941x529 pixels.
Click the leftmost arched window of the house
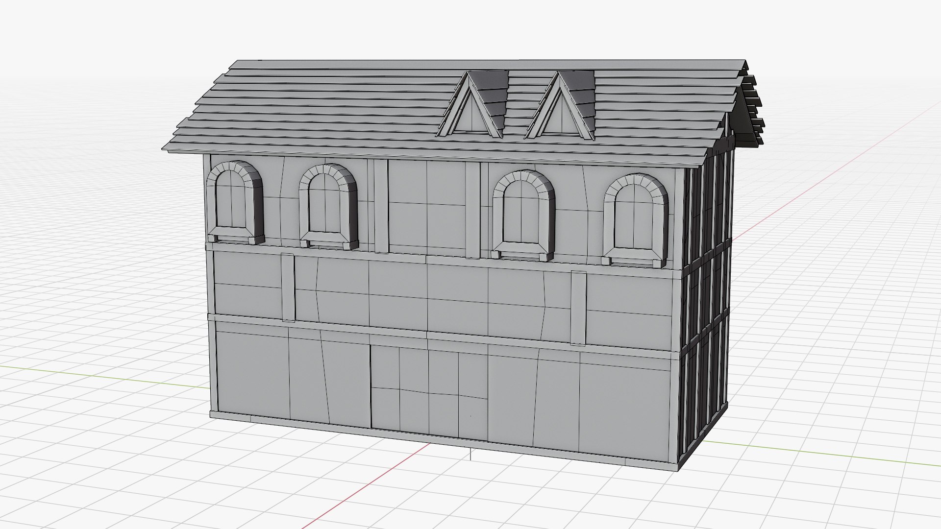point(235,202)
